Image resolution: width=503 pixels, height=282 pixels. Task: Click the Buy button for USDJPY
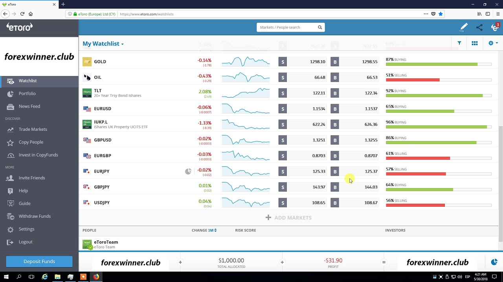[335, 203]
